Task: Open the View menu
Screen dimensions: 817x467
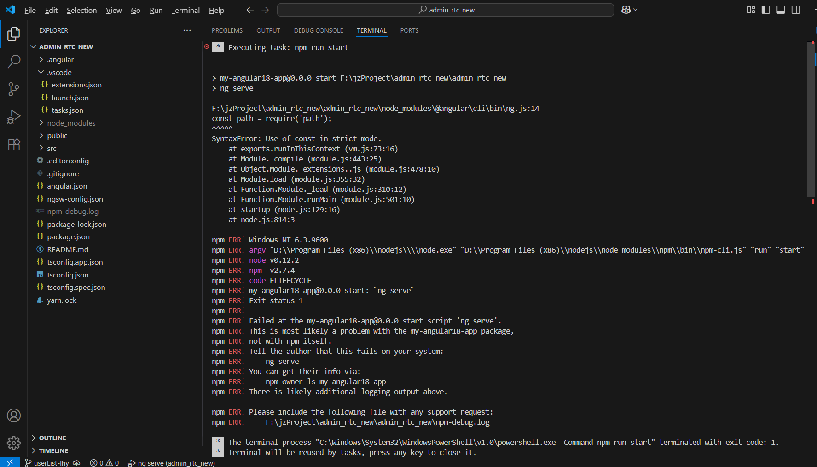Action: click(x=114, y=10)
